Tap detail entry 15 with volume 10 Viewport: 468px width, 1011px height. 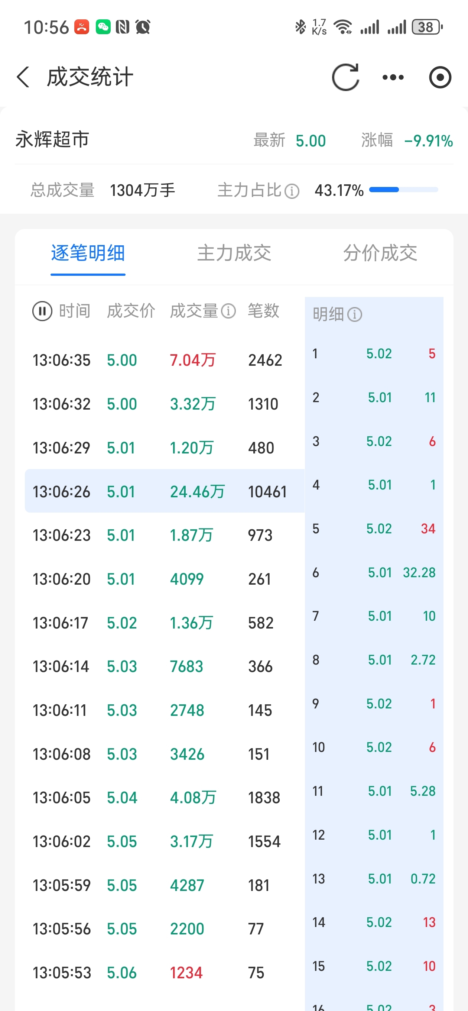coord(374,966)
